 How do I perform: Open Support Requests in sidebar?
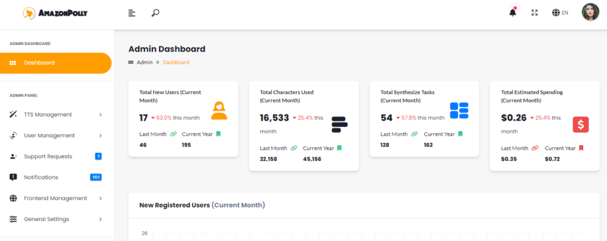pyautogui.click(x=48, y=156)
